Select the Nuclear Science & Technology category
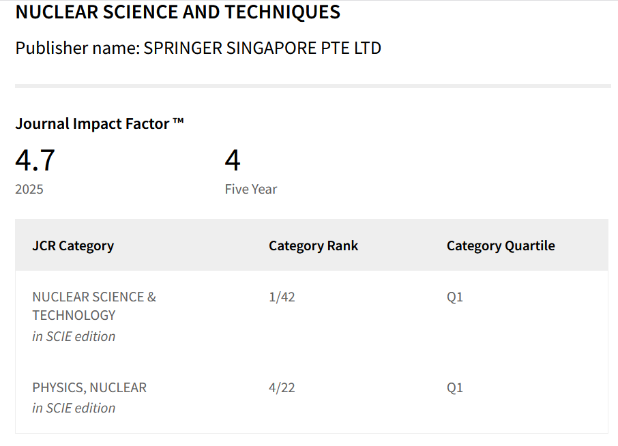Image resolution: width=618 pixels, height=446 pixels. 94,306
